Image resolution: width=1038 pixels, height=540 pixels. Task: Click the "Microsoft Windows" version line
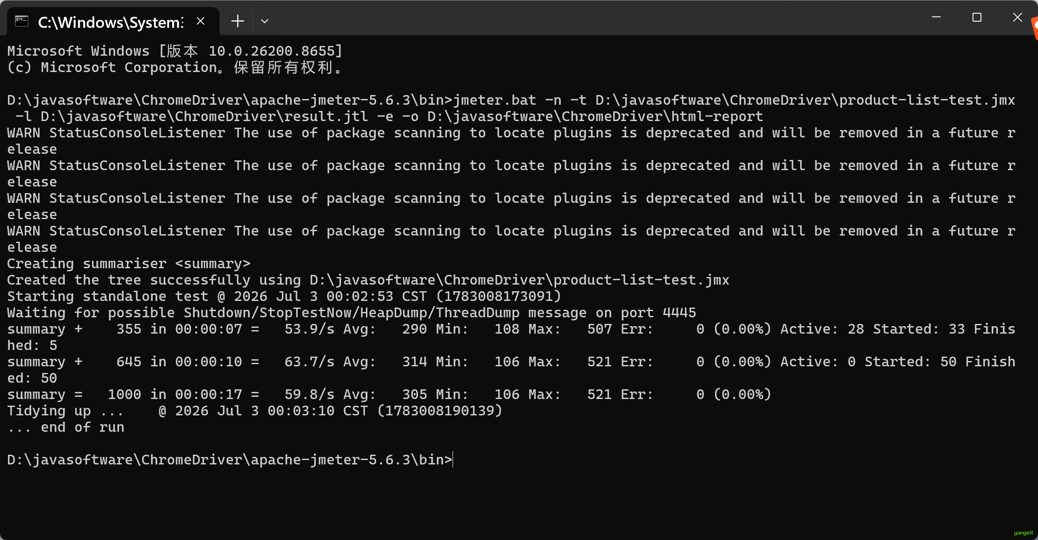(175, 51)
